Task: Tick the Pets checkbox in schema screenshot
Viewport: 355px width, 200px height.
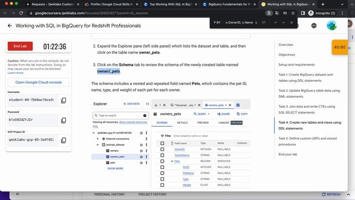Action: click(162, 161)
